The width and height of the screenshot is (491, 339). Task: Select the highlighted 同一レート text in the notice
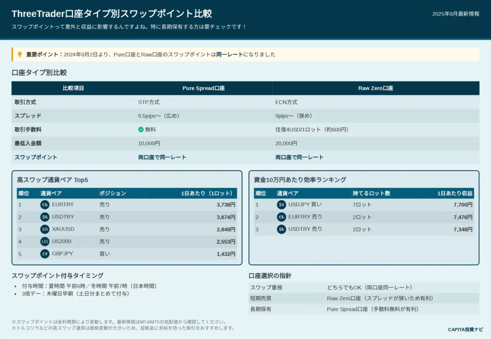tap(230, 55)
